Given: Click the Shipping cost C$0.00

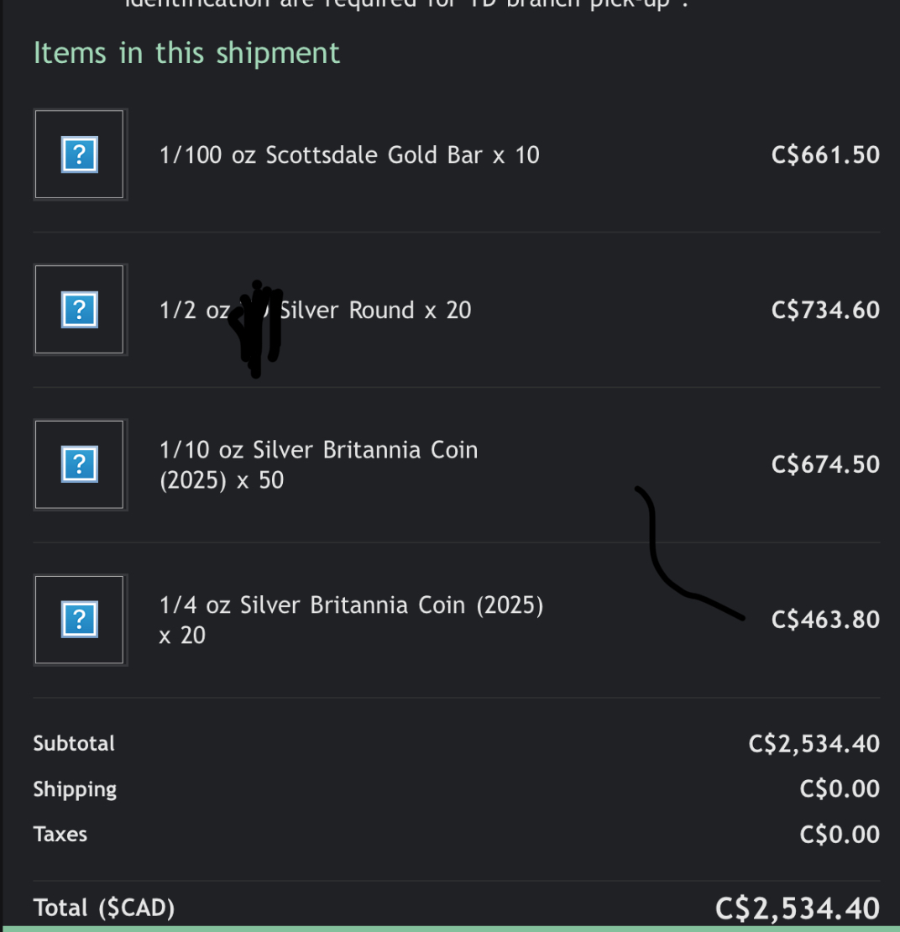Looking at the screenshot, I should 840,788.
